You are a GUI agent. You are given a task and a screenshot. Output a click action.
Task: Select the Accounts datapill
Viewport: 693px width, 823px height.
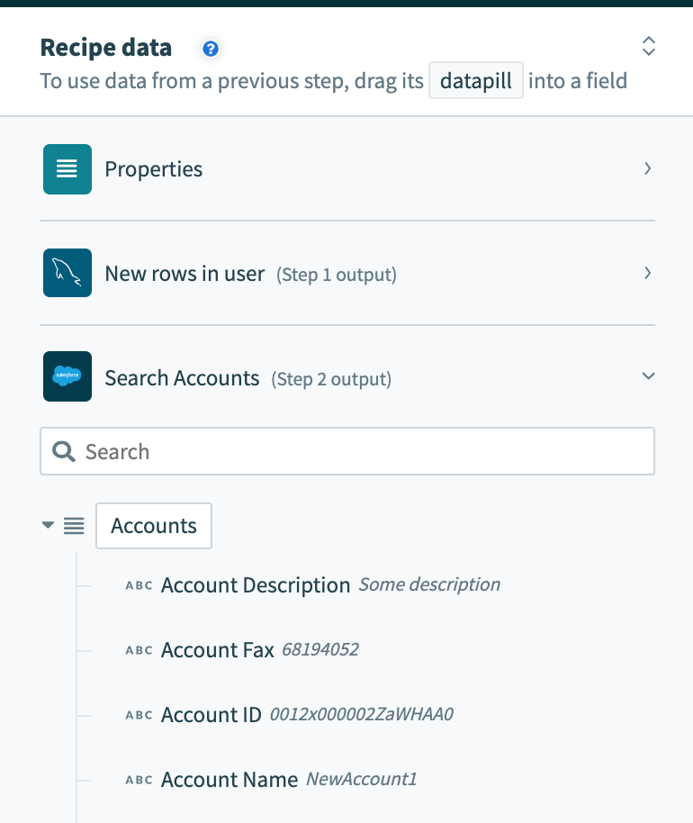pyautogui.click(x=153, y=526)
